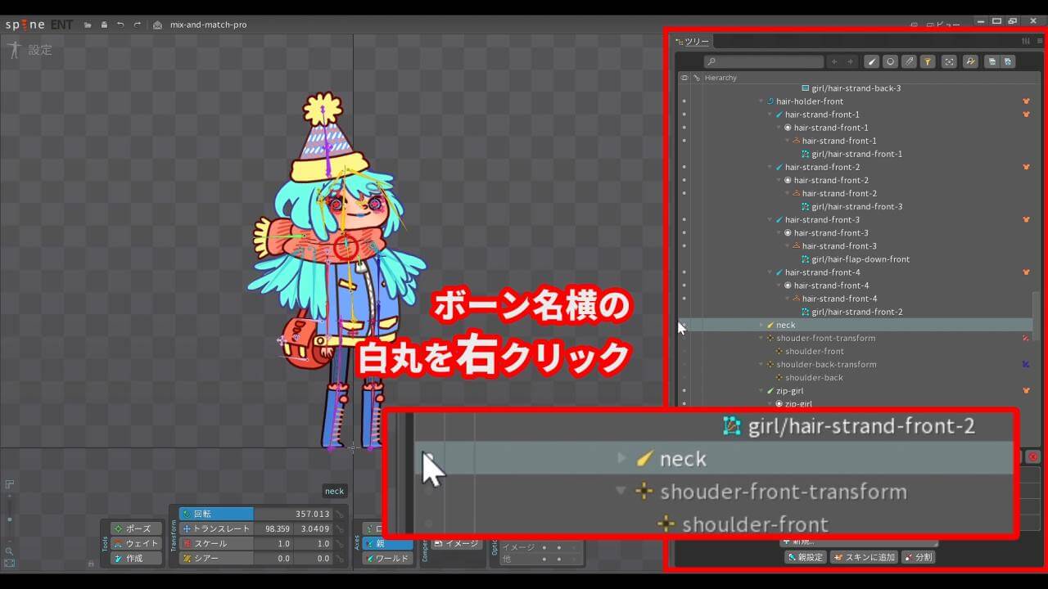This screenshot has height=589, width=1048.
Task: Toggle visibility dot for hair-holder-front
Action: tap(684, 101)
